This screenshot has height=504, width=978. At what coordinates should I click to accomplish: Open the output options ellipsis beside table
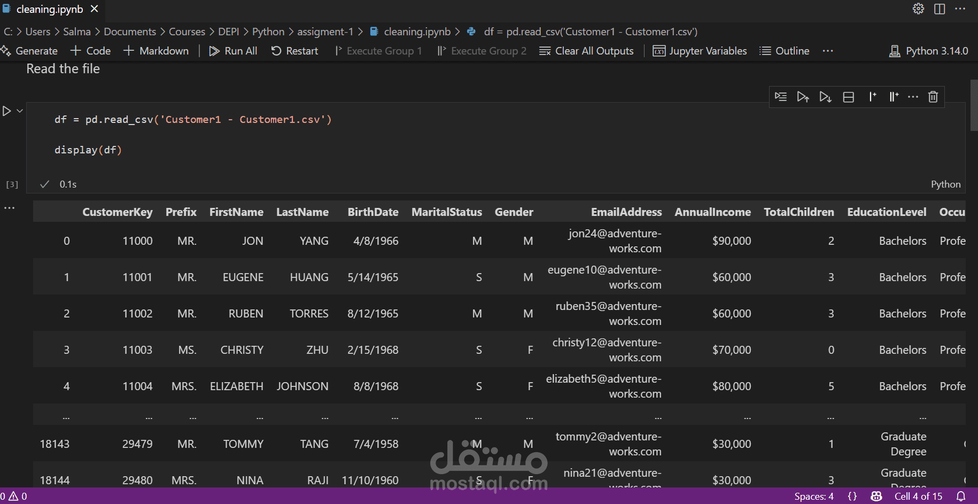pyautogui.click(x=10, y=207)
